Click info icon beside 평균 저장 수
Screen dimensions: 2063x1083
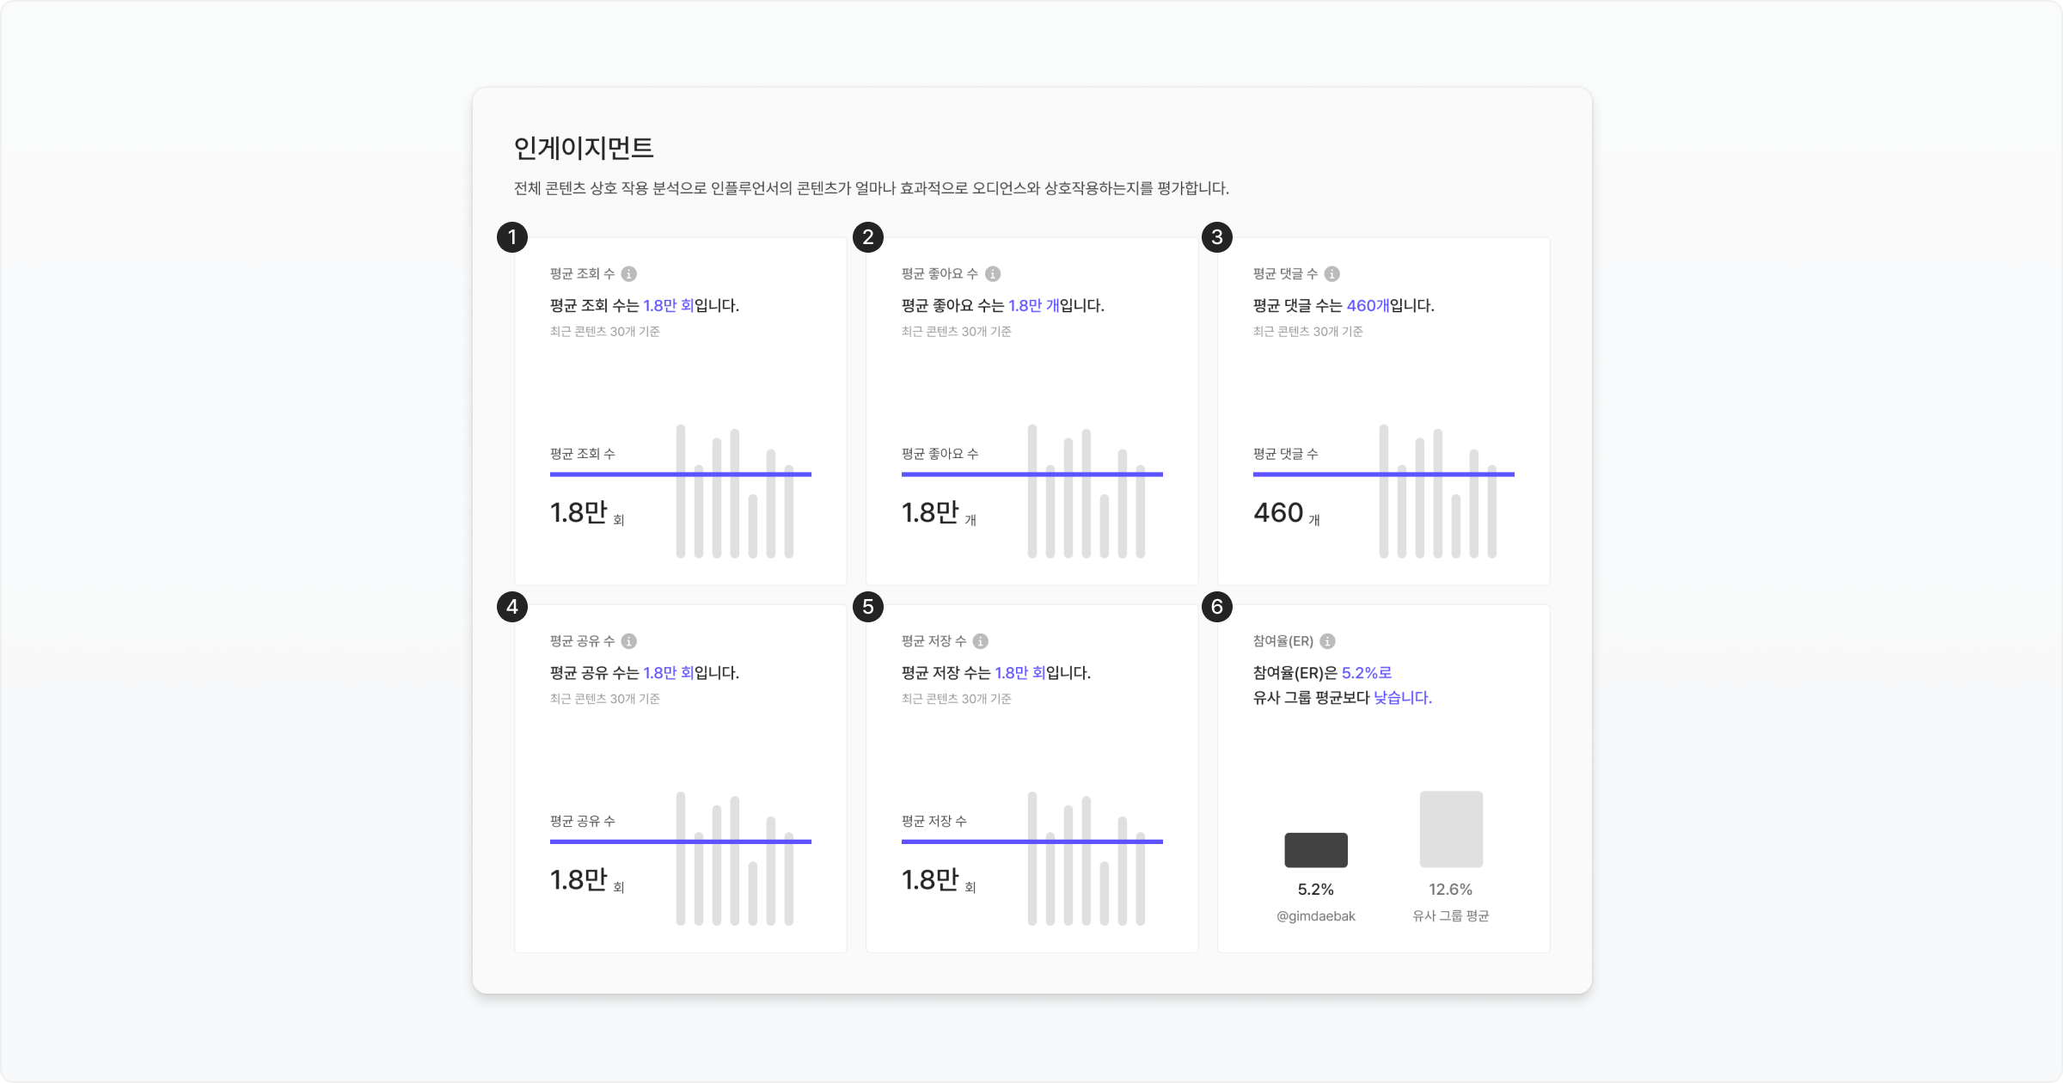point(981,641)
